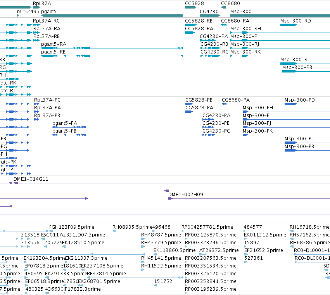
Task: Select the EK113860.5prime EST label
Action: pos(175,250)
